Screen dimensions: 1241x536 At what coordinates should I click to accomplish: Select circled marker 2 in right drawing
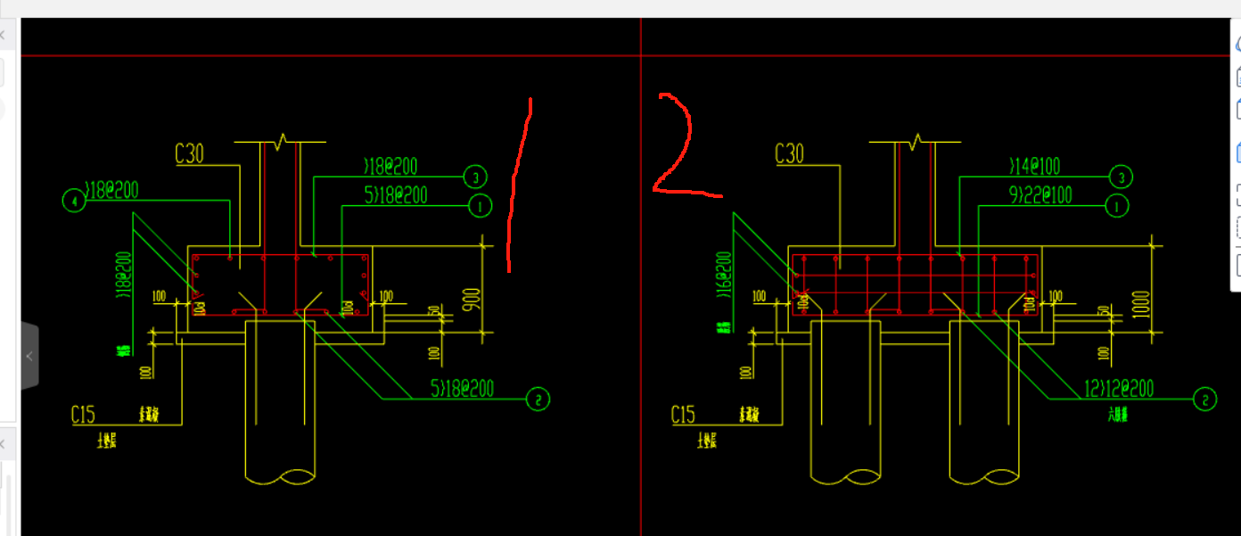[x=1205, y=399]
